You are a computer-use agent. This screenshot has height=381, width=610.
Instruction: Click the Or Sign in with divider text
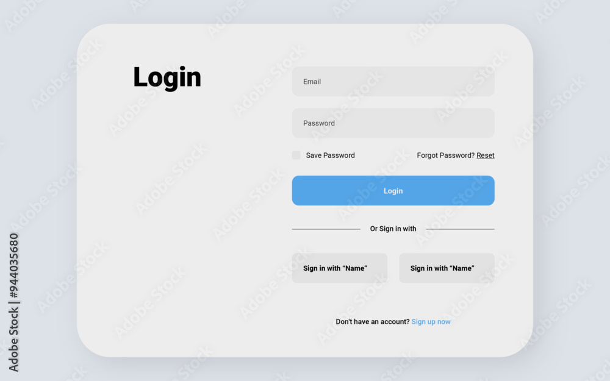393,229
